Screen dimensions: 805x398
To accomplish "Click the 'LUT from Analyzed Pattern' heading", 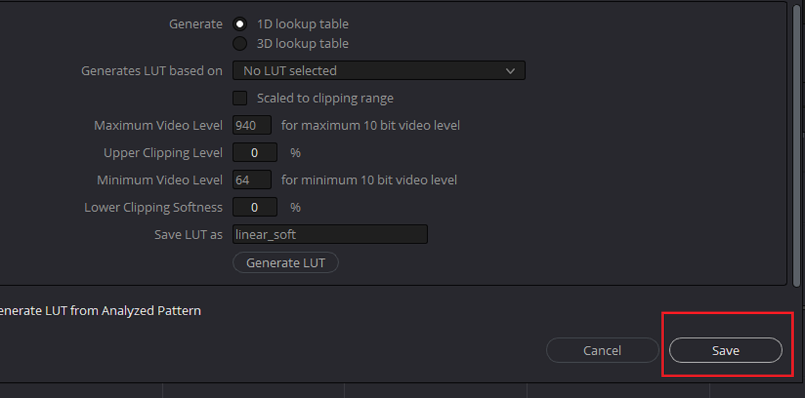I will tap(123, 311).
